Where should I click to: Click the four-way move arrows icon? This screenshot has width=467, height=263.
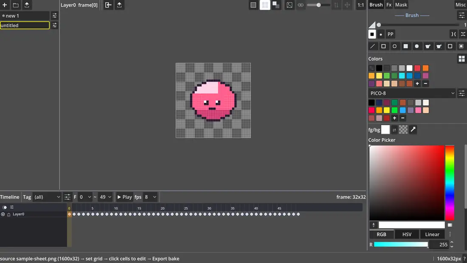pyautogui.click(x=347, y=5)
